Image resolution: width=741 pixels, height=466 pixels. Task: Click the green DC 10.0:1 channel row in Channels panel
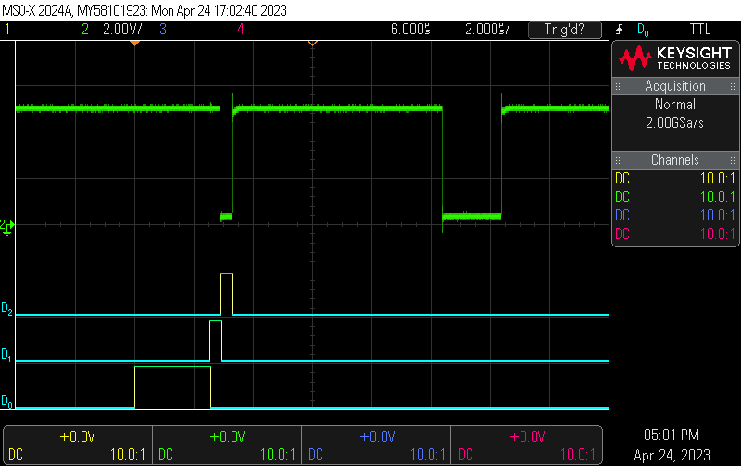(x=675, y=196)
